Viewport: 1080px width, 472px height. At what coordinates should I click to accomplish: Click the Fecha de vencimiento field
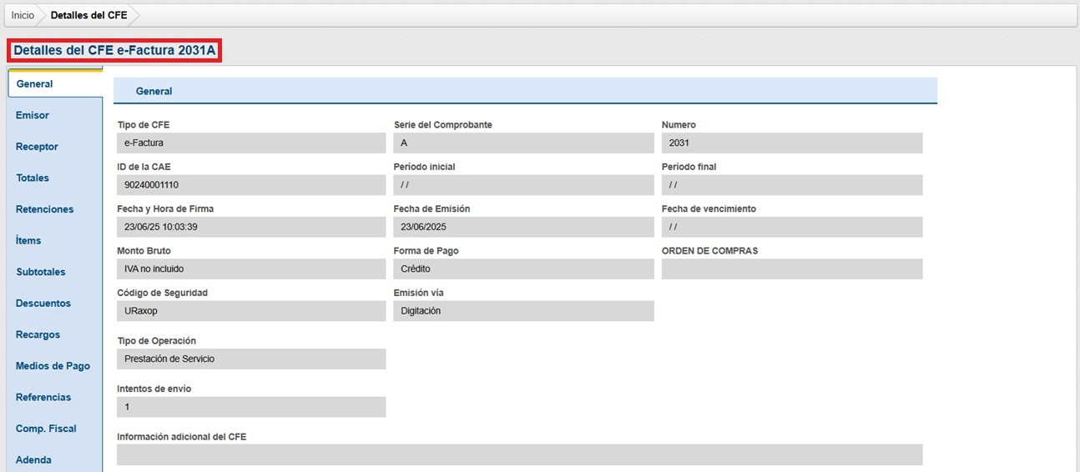[x=792, y=227]
